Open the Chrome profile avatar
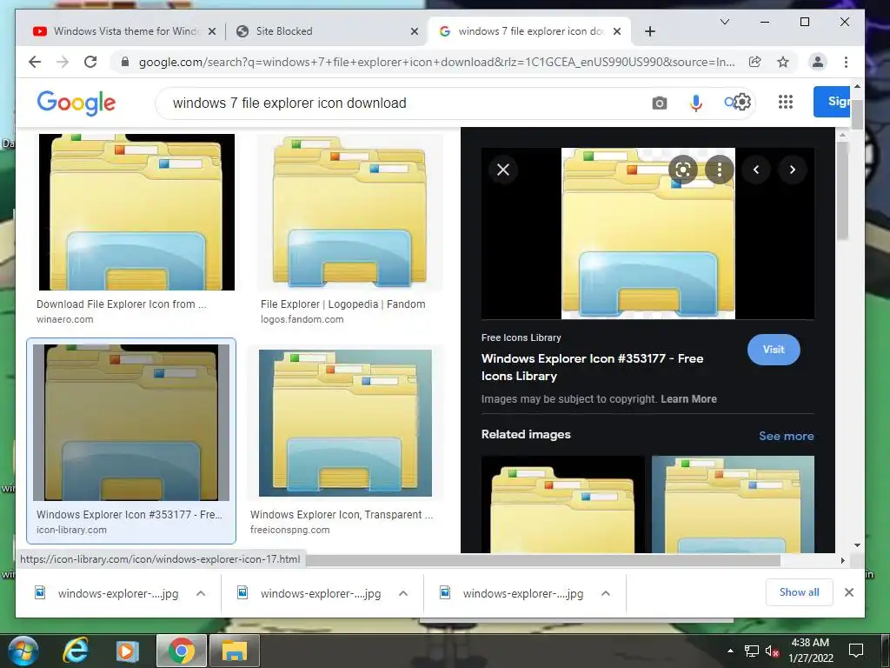 tap(818, 62)
